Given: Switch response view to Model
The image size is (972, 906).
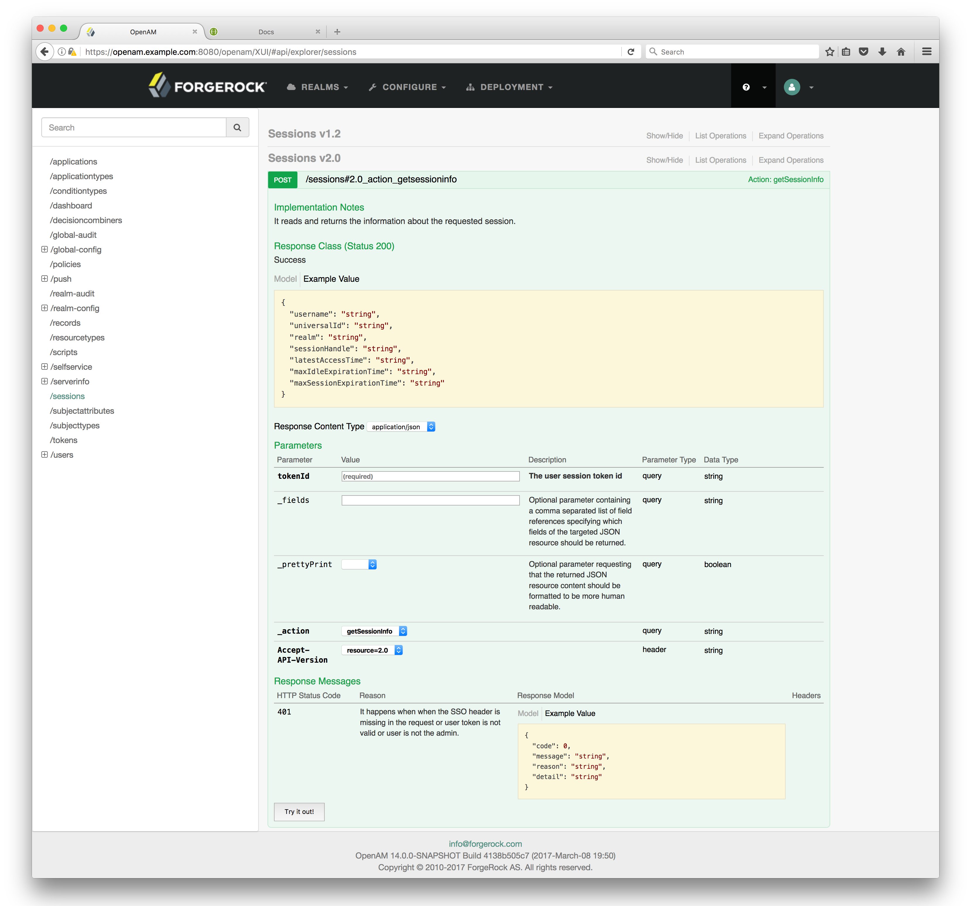Looking at the screenshot, I should click(x=285, y=278).
